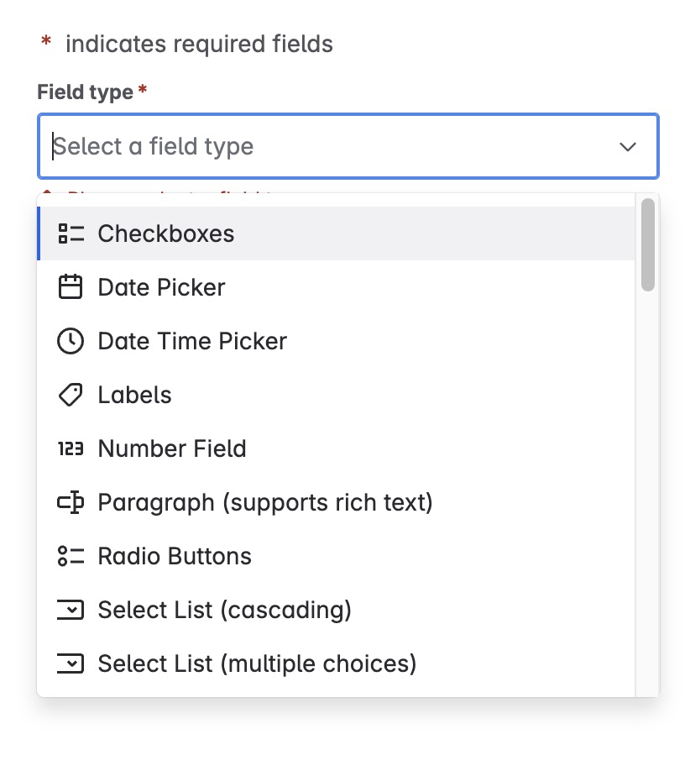Choose Checkboxes field type option
The height and width of the screenshot is (776, 690).
point(166,233)
